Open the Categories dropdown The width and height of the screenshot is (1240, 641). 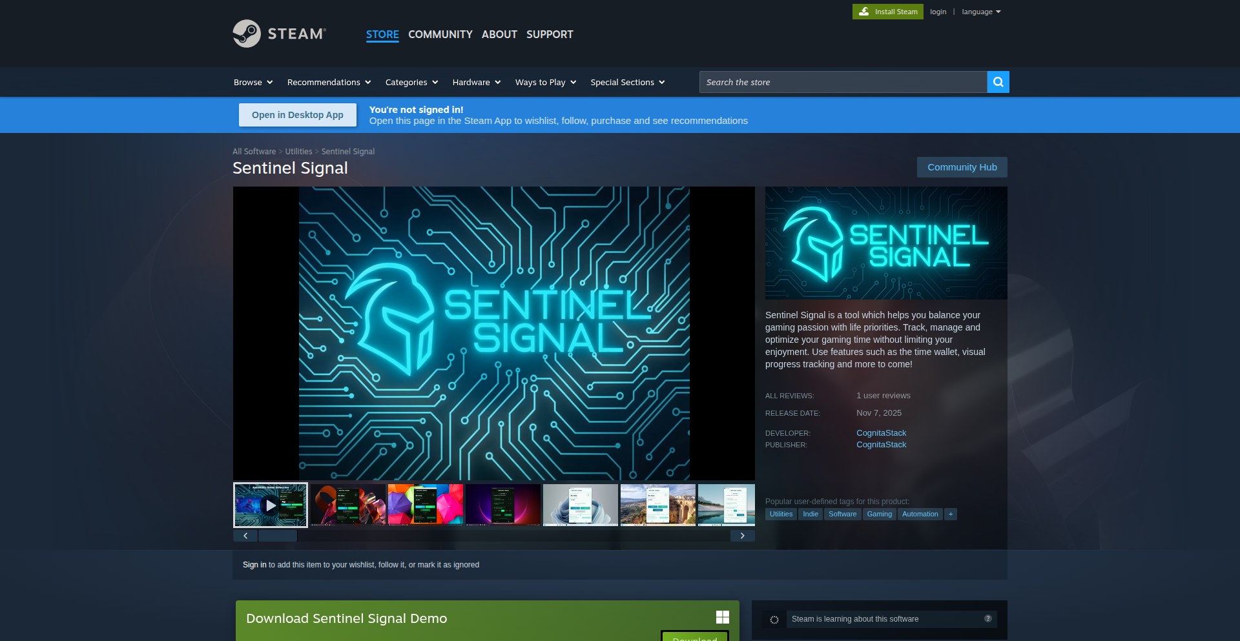pos(411,82)
